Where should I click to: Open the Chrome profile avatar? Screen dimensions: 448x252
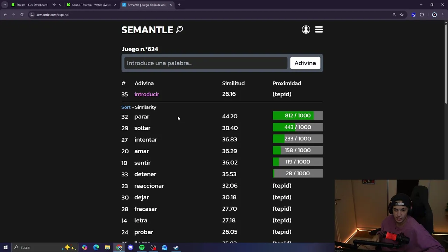434,15
